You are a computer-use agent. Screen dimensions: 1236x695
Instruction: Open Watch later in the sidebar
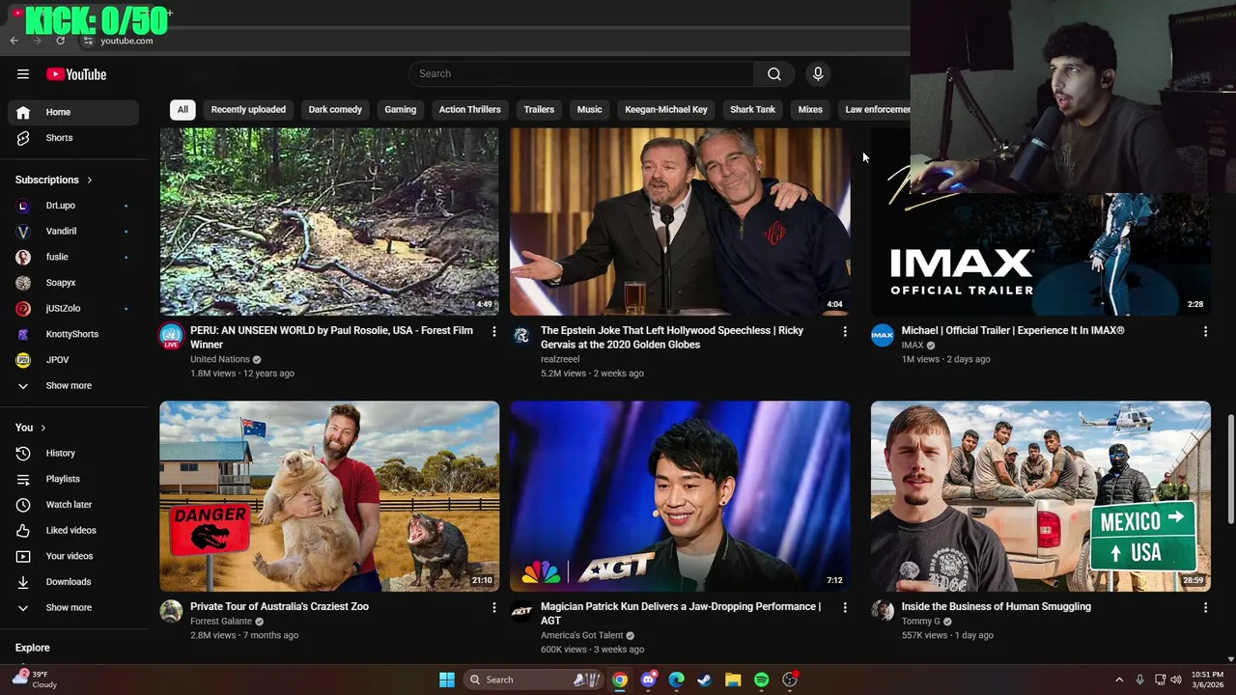73,505
